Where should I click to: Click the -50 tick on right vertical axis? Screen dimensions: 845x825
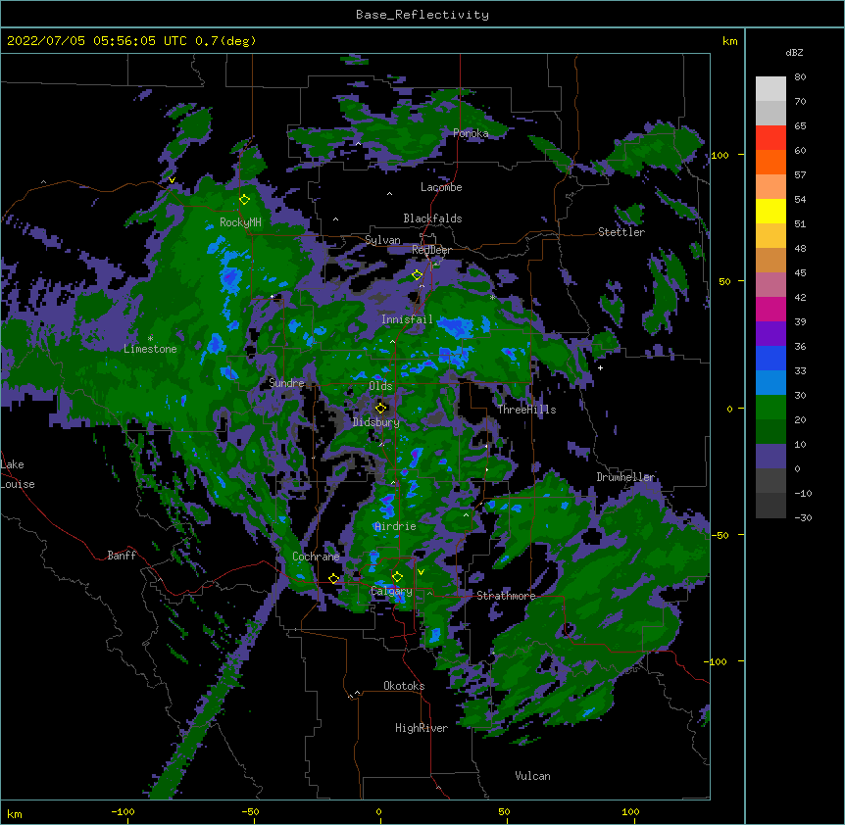coord(720,535)
